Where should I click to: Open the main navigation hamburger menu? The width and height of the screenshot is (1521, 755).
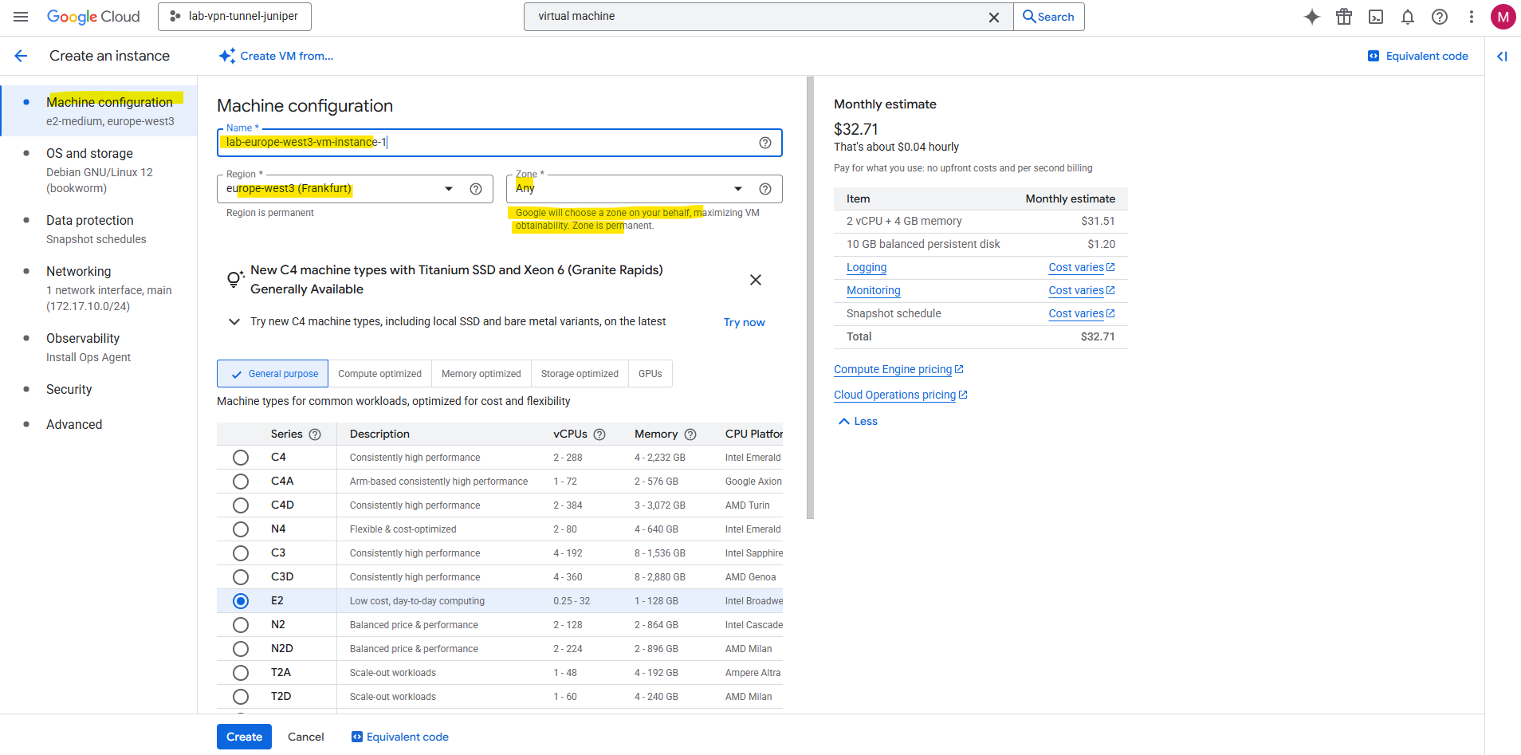pyautogui.click(x=21, y=17)
